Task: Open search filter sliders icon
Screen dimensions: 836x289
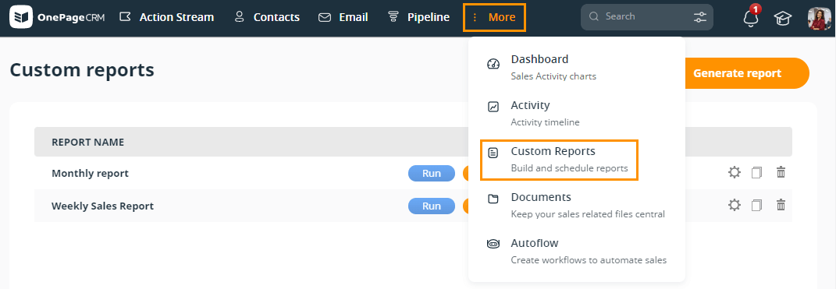Action: coord(699,17)
